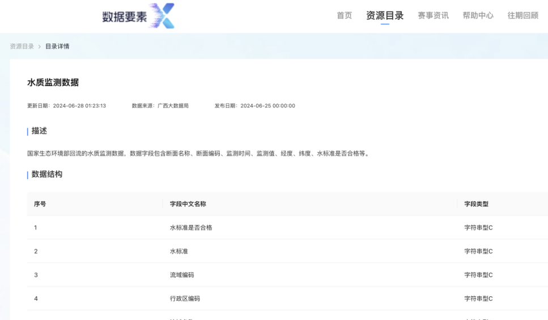548x320 pixels.
Task: Click 字符串型C in the 行政区编码 row
Action: click(x=478, y=299)
